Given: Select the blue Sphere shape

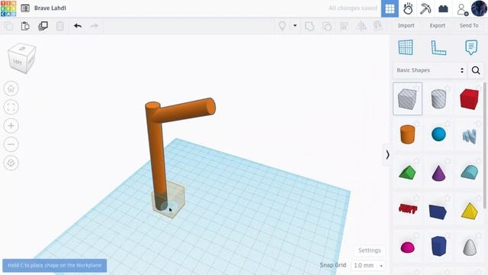Looking at the screenshot, I should (x=438, y=134).
